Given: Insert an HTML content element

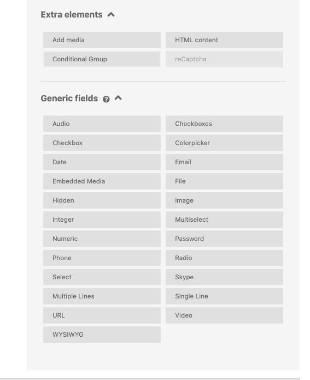Looking at the screenshot, I should (224, 40).
